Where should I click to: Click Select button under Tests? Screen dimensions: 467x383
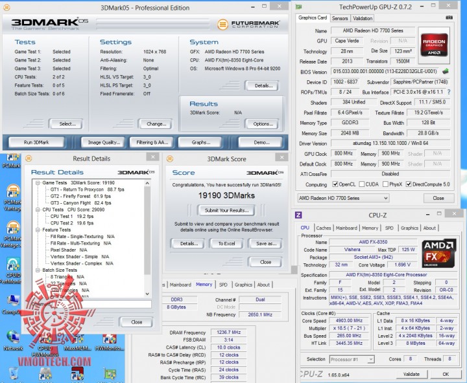coord(67,124)
